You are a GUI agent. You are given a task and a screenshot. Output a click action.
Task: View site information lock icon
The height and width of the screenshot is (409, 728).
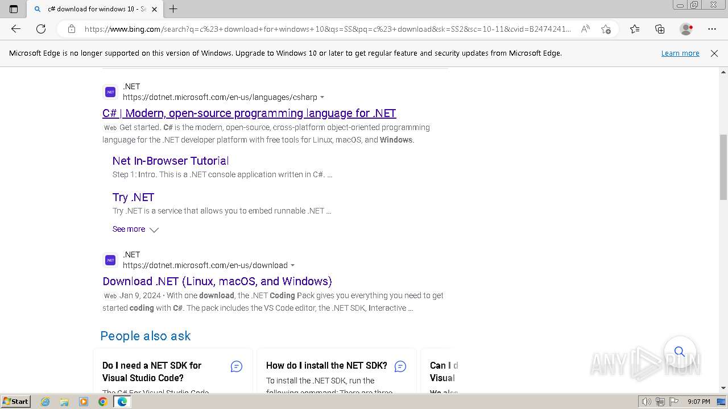72,29
